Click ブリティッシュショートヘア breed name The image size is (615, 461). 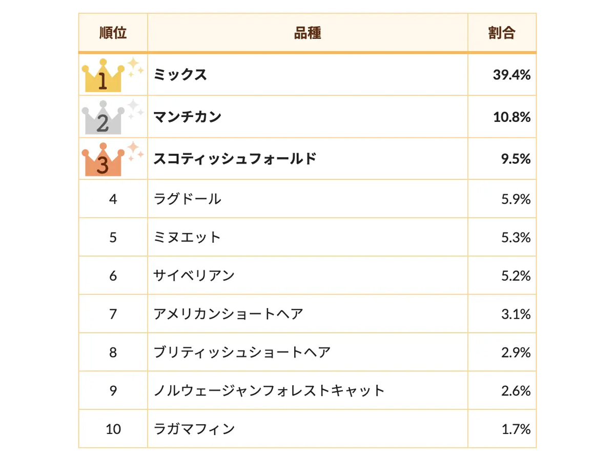click(x=242, y=352)
